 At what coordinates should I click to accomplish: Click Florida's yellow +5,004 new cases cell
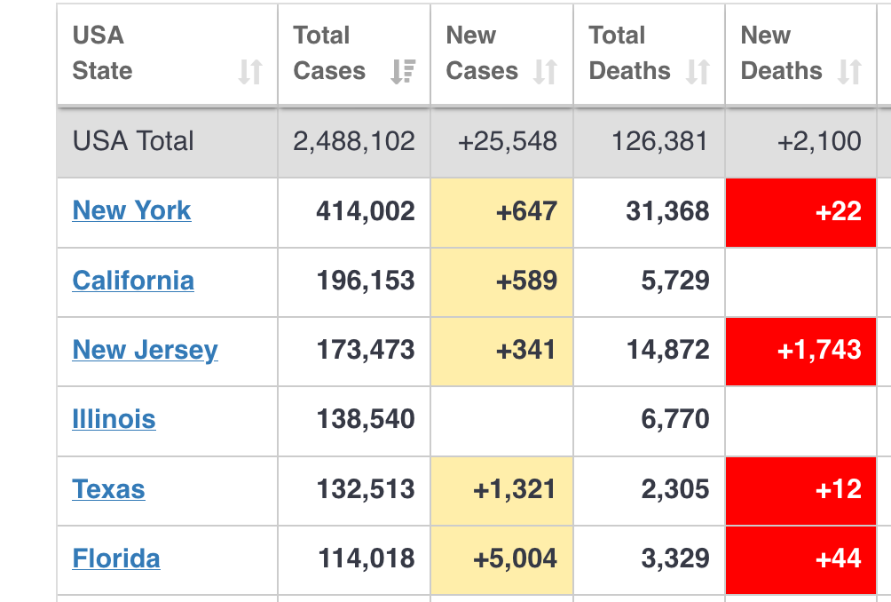coord(502,558)
